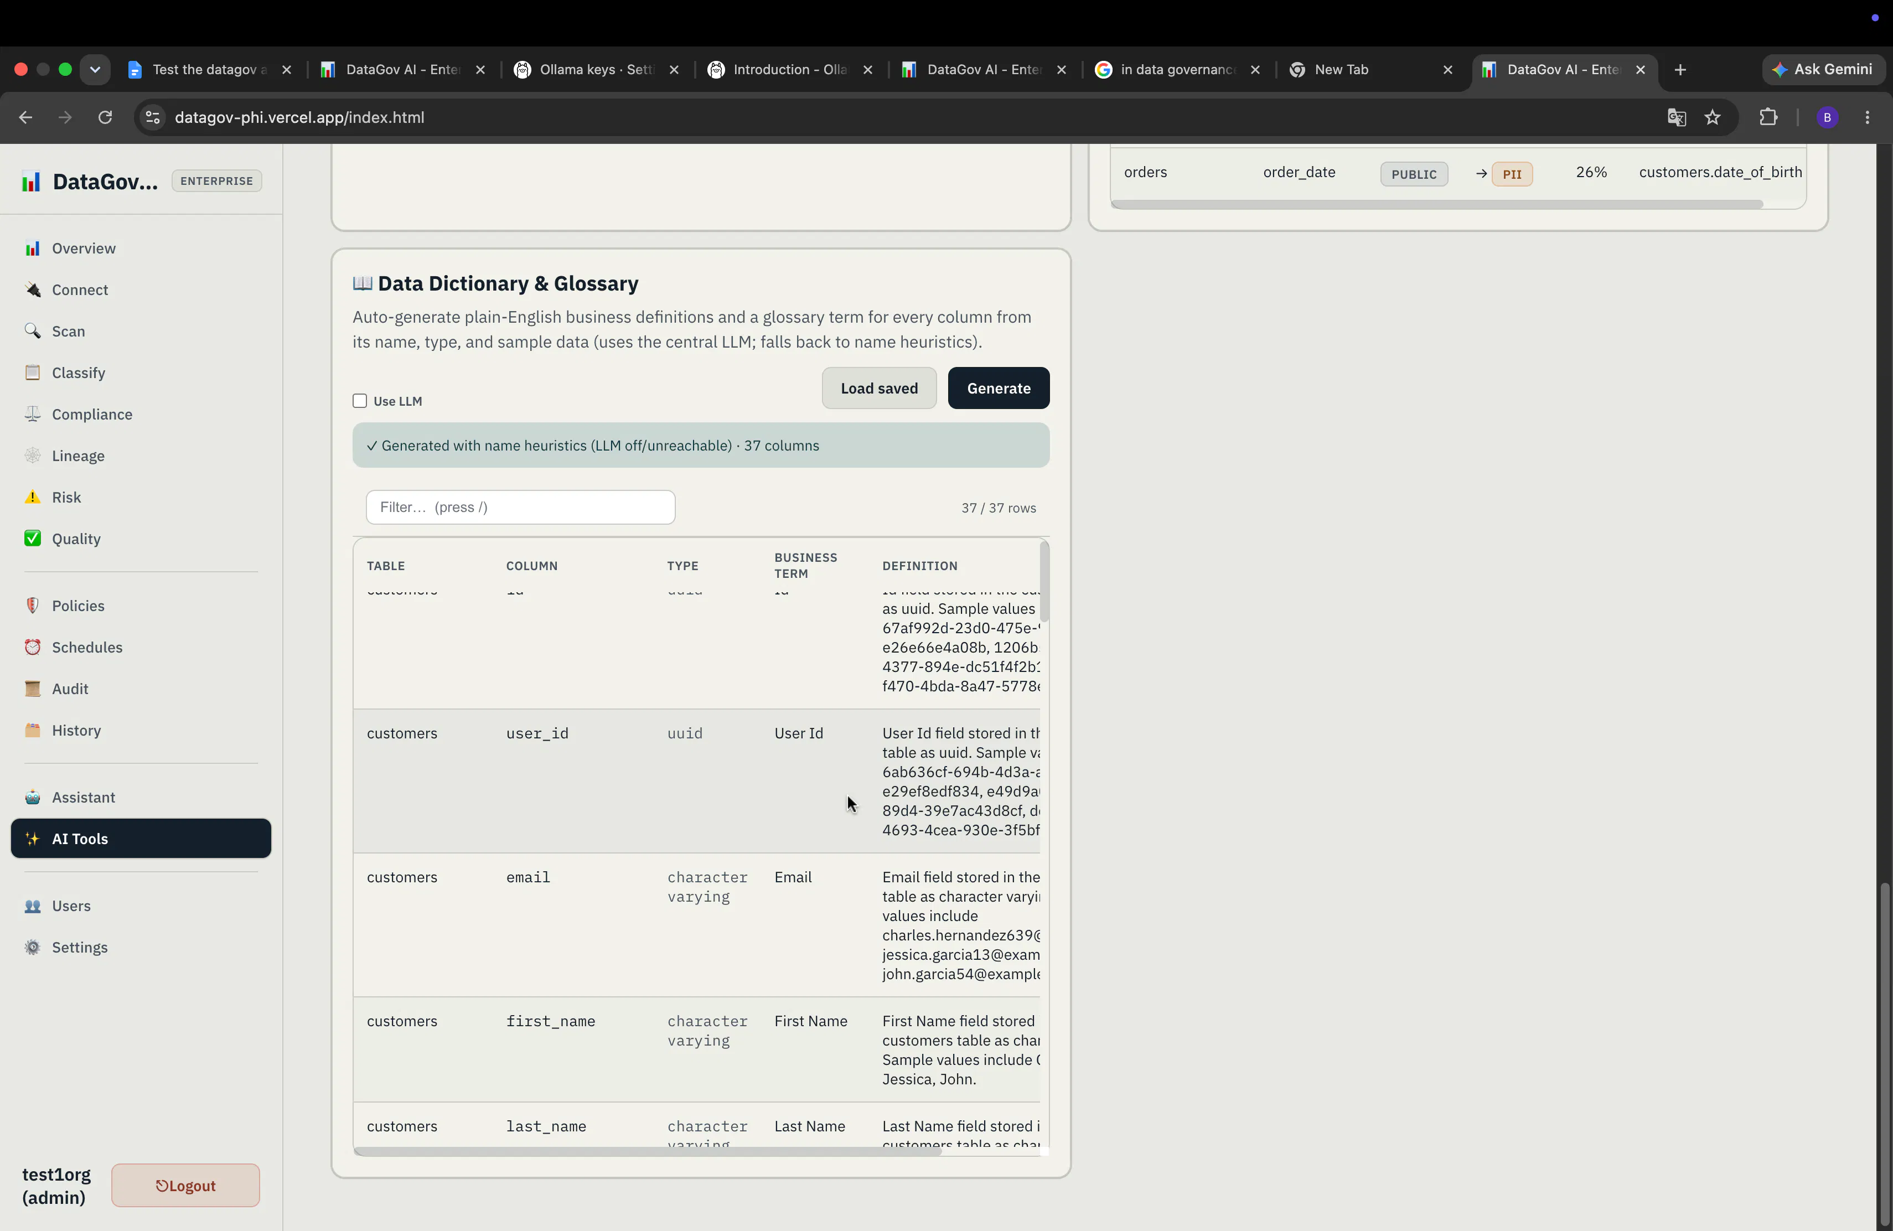Click the Scan magnifier icon
This screenshot has width=1893, height=1231.
(33, 331)
